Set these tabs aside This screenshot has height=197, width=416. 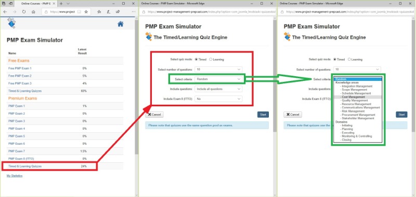10,4
